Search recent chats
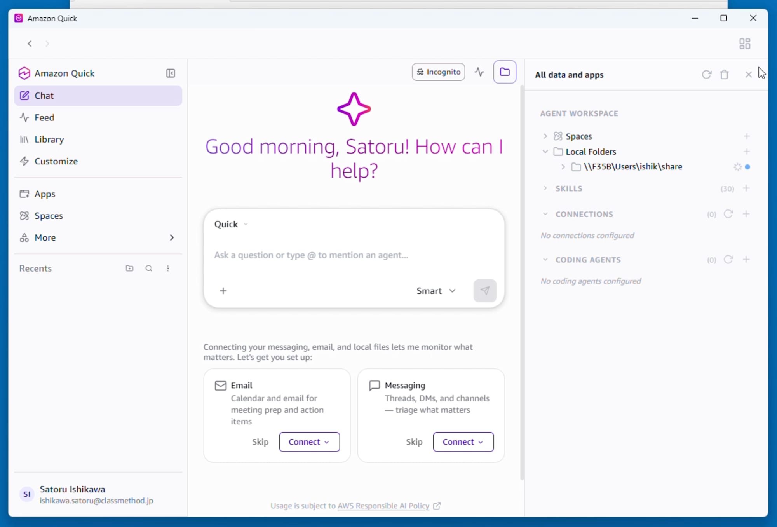This screenshot has height=527, width=777. pyautogui.click(x=148, y=268)
